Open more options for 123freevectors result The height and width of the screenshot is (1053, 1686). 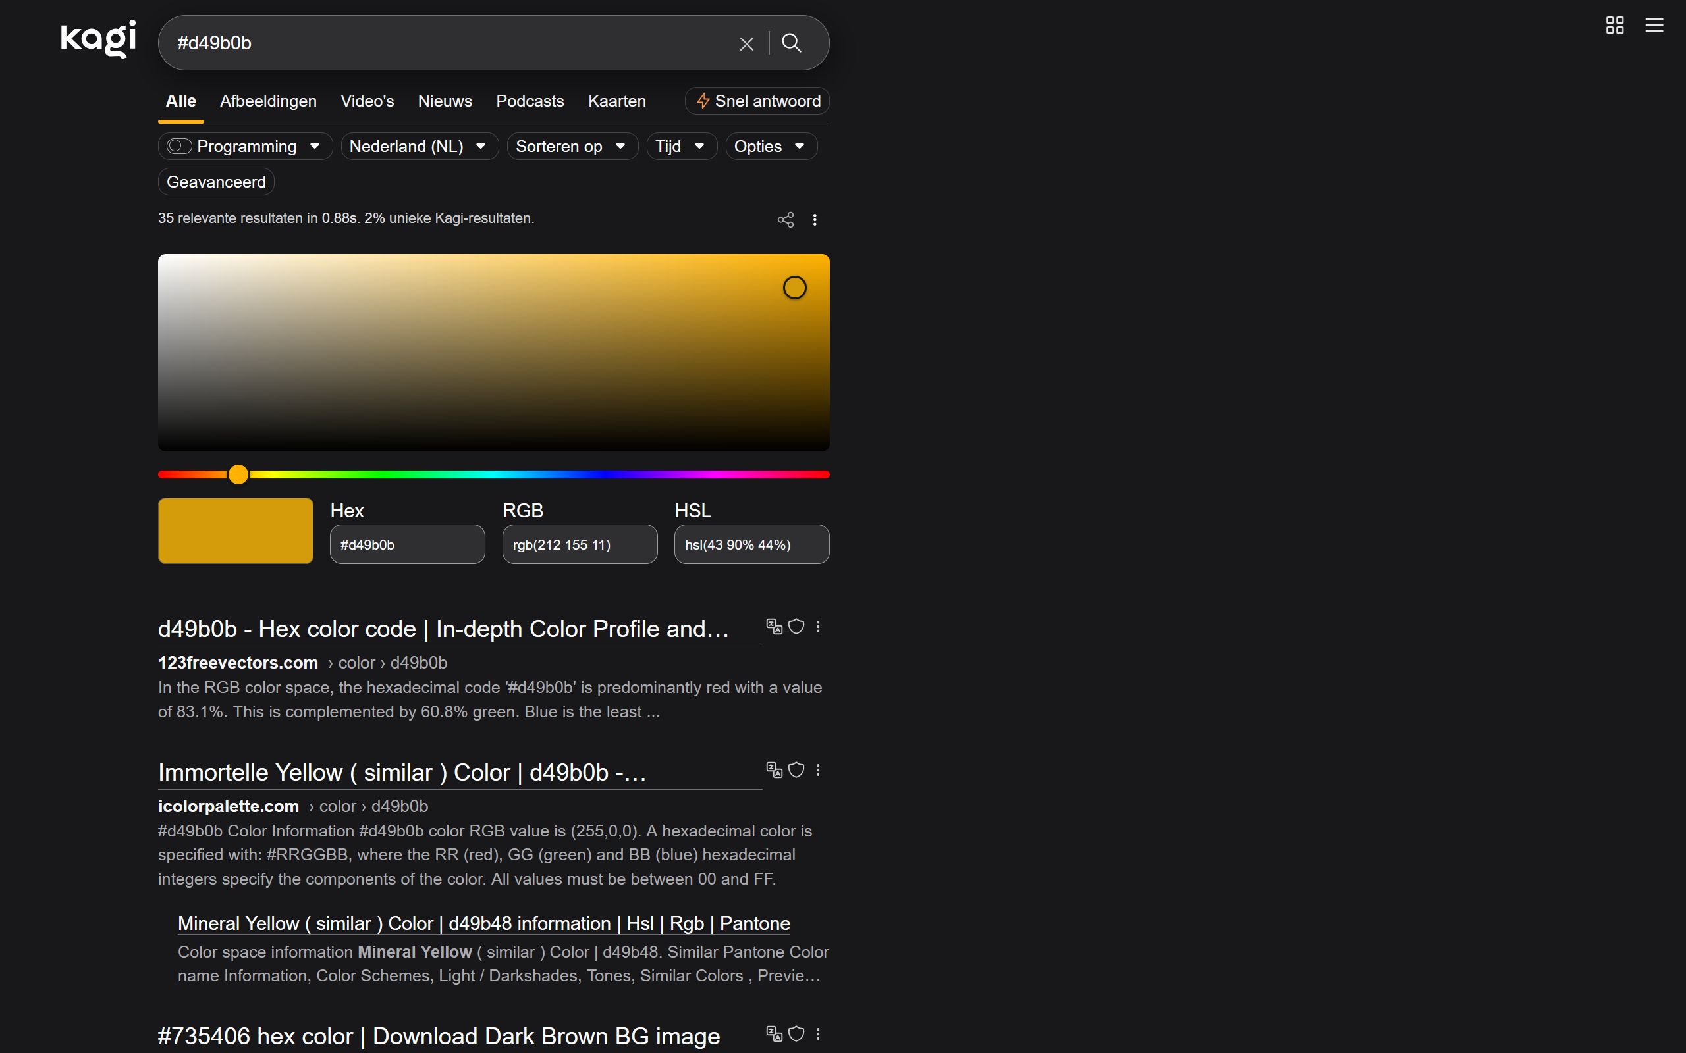(x=818, y=627)
